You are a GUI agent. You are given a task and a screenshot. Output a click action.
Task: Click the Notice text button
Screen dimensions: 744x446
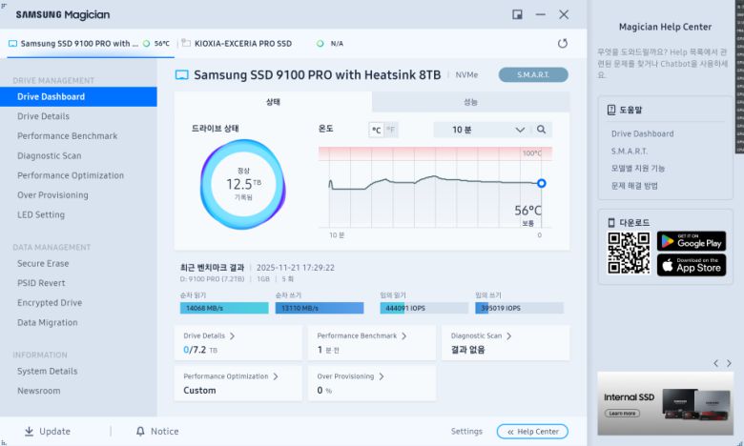click(165, 432)
